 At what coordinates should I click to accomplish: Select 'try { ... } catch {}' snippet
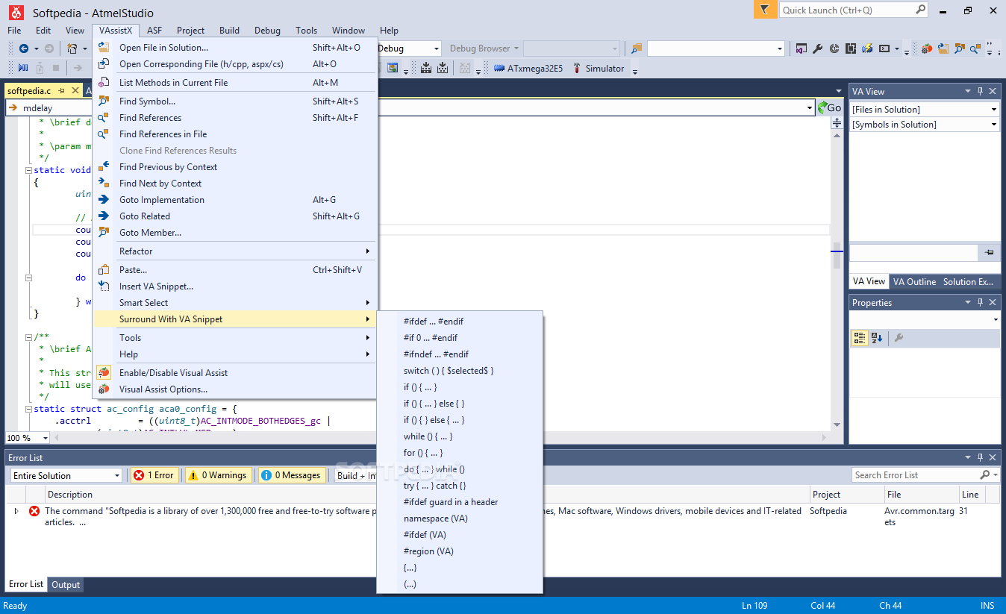460,486
